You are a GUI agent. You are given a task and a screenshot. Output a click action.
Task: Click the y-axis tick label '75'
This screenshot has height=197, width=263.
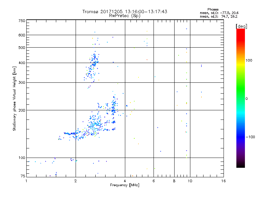(23, 176)
